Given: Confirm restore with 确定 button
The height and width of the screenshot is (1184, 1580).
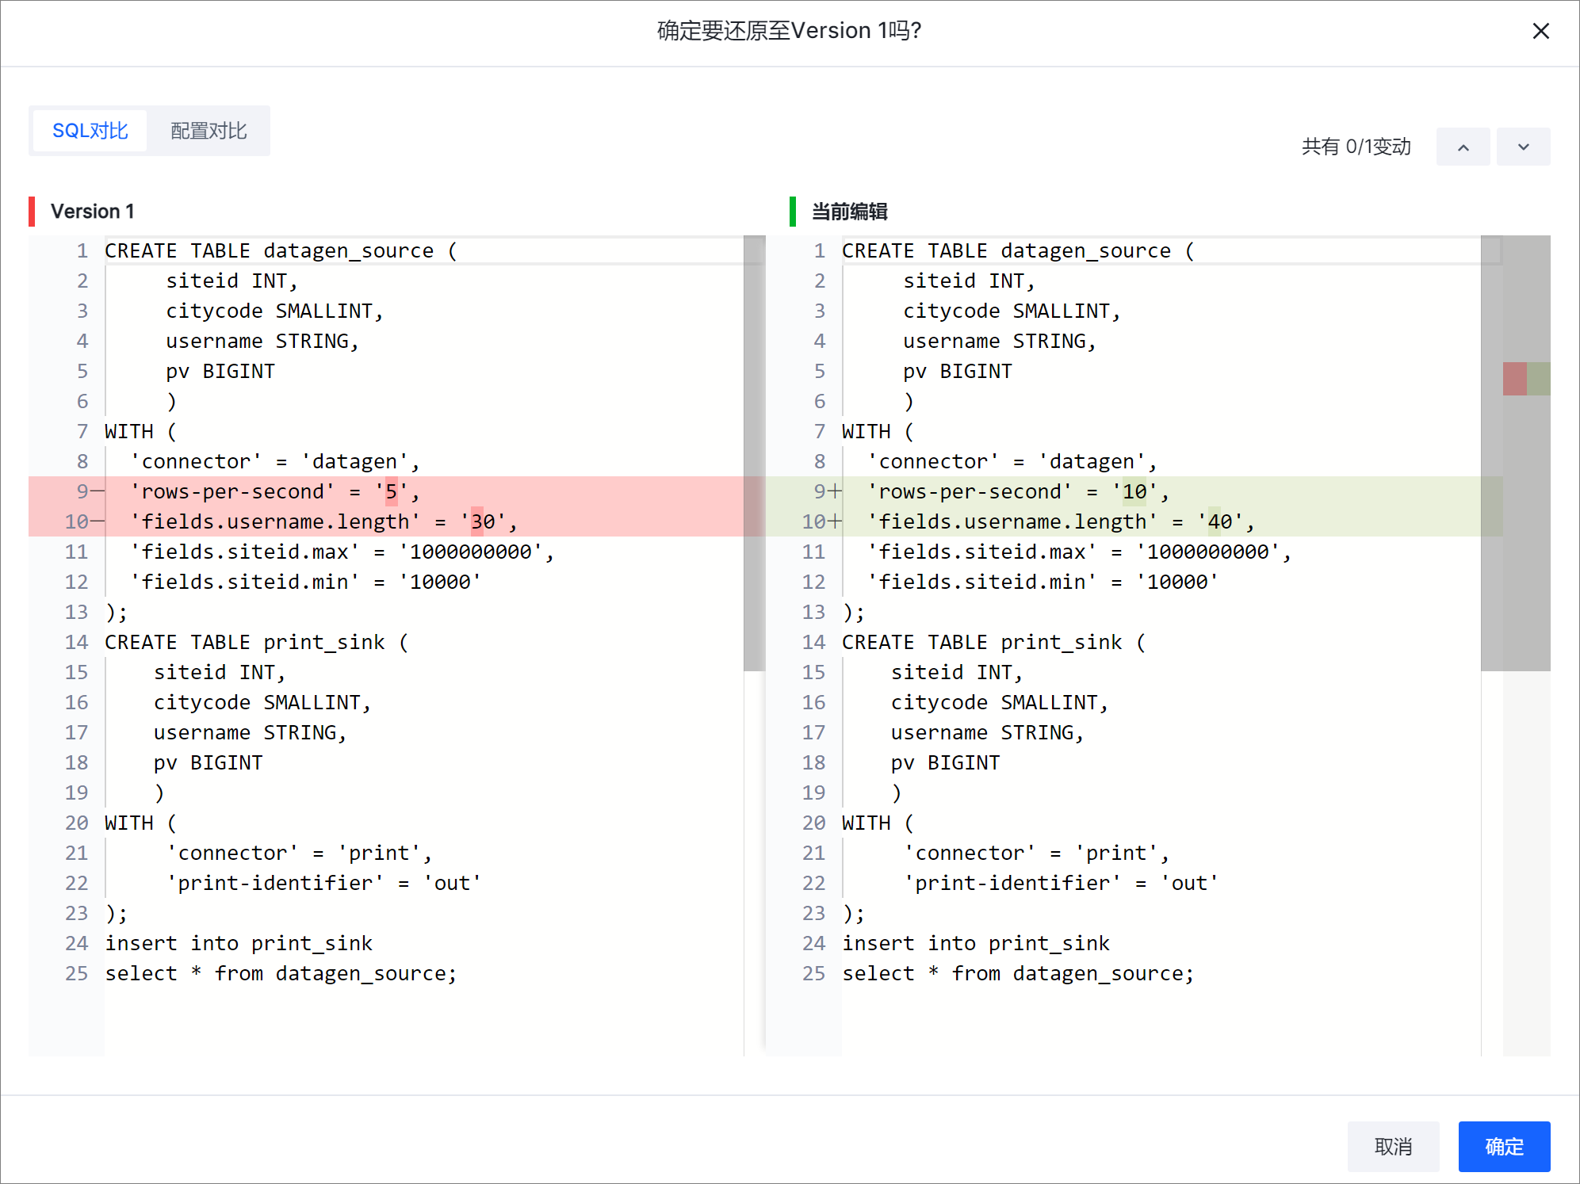Looking at the screenshot, I should click(1504, 1146).
